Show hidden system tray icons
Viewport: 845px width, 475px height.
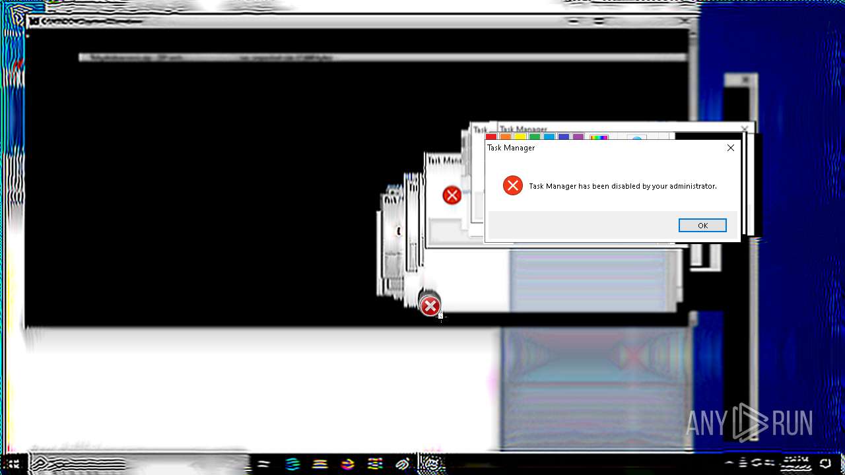click(729, 463)
